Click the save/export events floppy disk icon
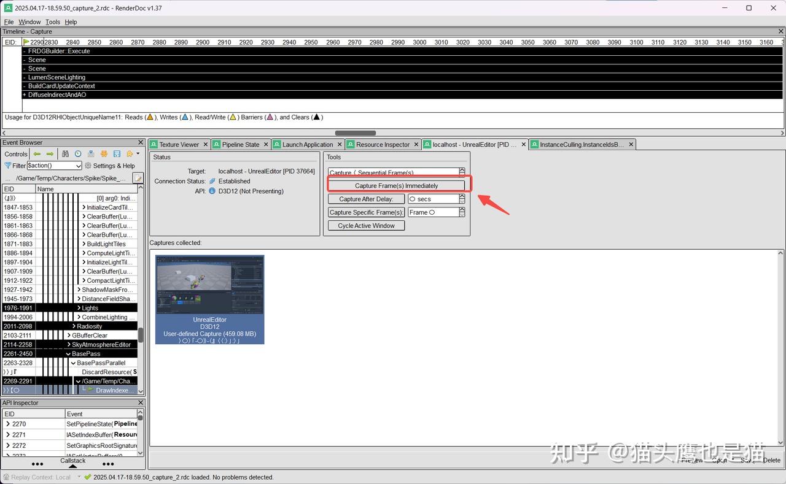This screenshot has height=484, width=786. 117,153
